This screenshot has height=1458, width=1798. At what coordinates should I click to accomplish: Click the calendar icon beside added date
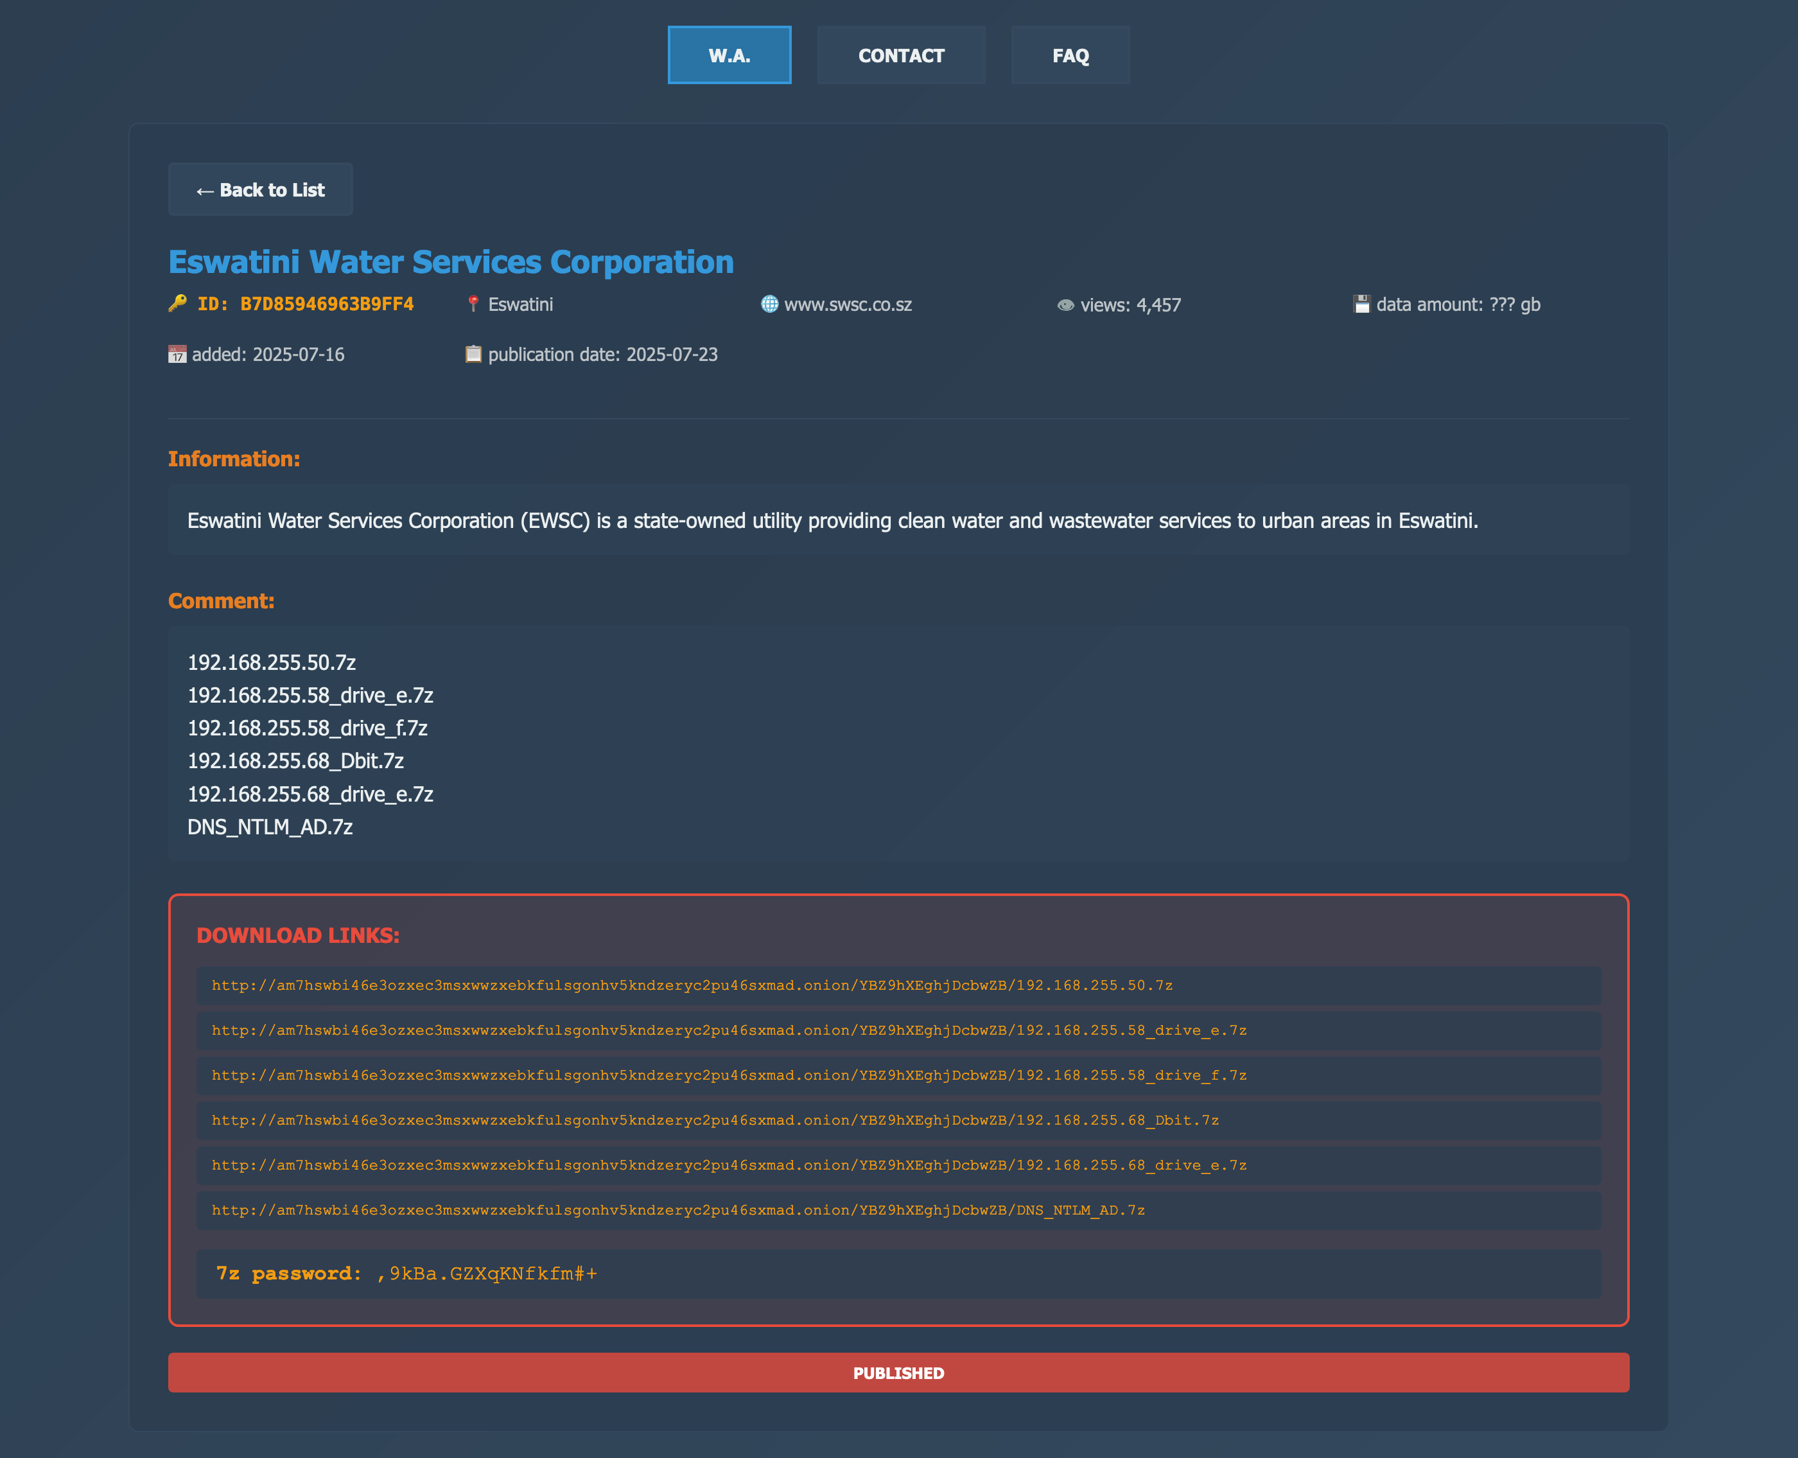click(177, 355)
